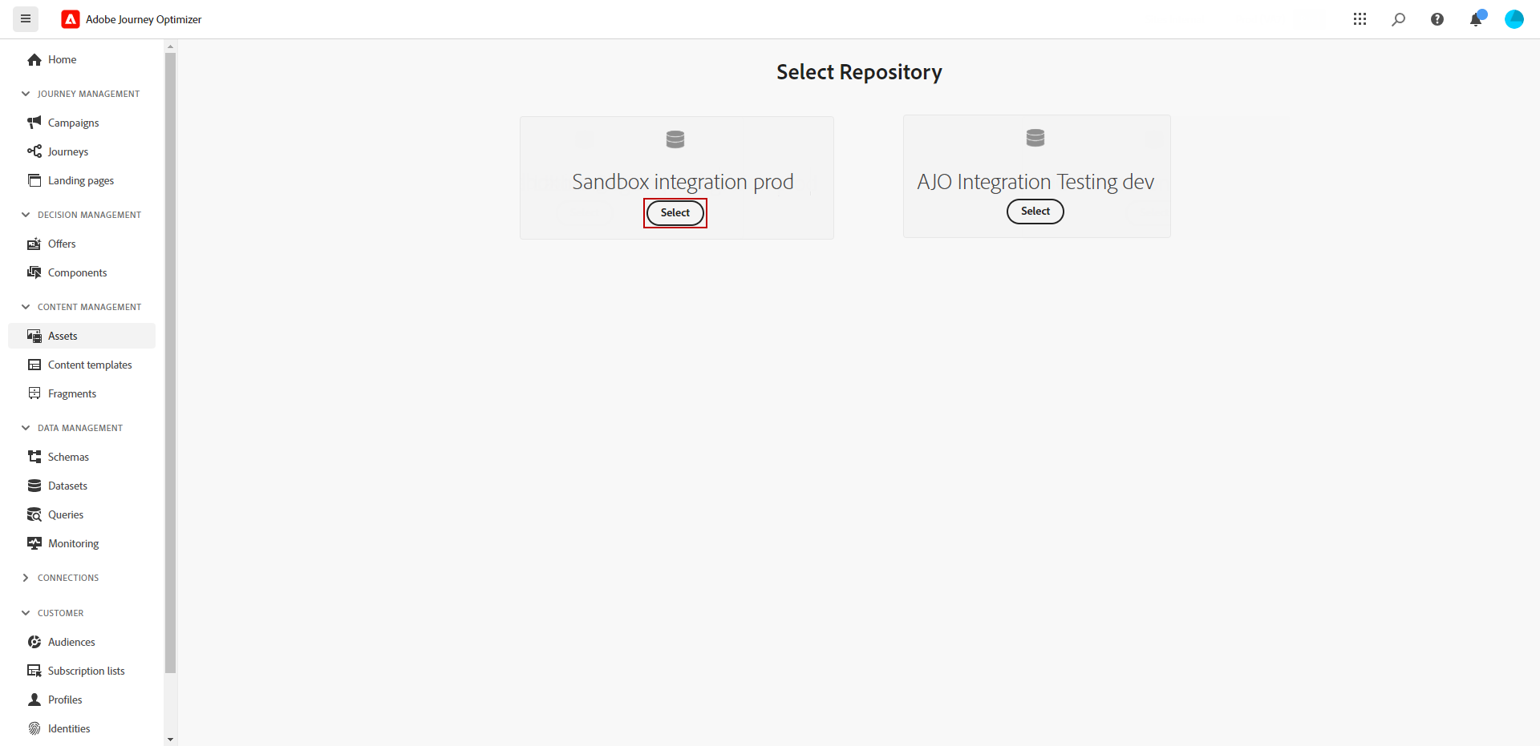The image size is (1540, 746).
Task: Open the app switcher grid
Action: pos(1360,19)
